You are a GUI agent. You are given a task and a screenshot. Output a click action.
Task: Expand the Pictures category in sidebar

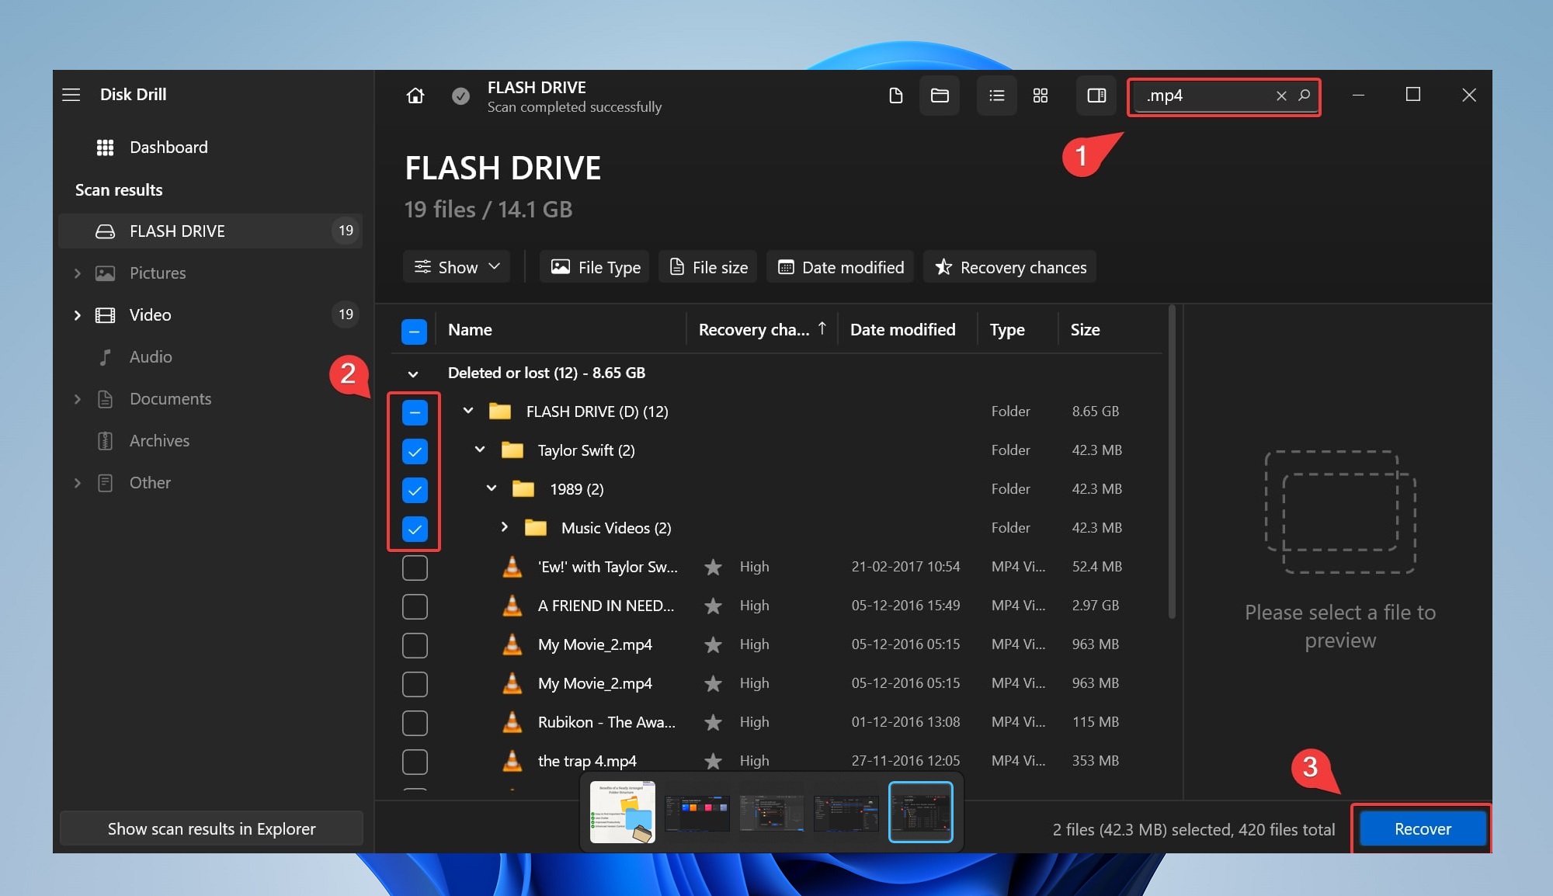coord(77,272)
